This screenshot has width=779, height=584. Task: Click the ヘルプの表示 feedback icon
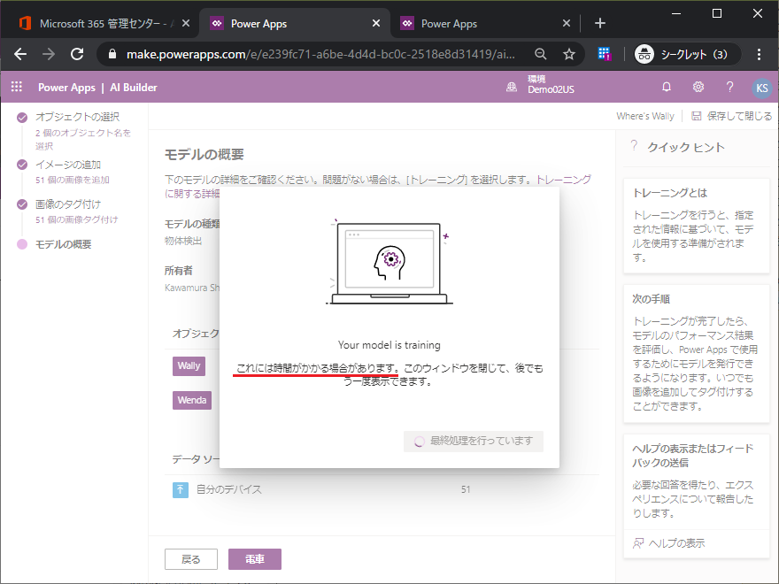coord(638,543)
